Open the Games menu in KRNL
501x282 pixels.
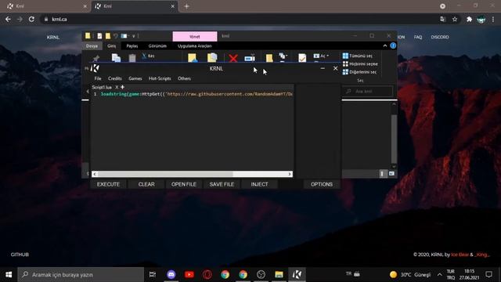click(135, 78)
